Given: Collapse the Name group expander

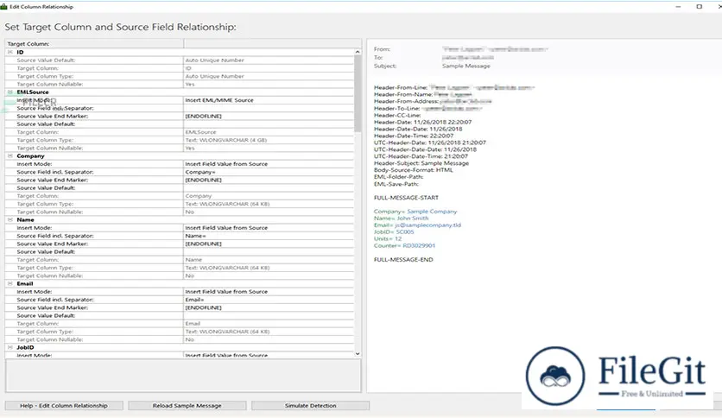Looking at the screenshot, I should 10,219.
